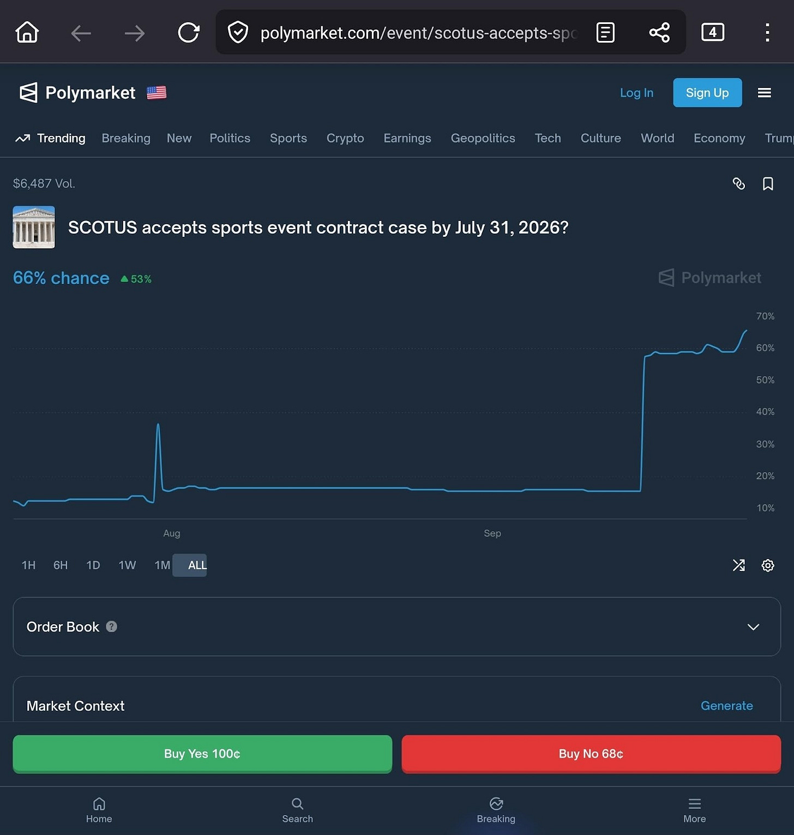Image resolution: width=794 pixels, height=835 pixels.
Task: Click the chart shuffle/compare icon
Action: pyautogui.click(x=738, y=565)
